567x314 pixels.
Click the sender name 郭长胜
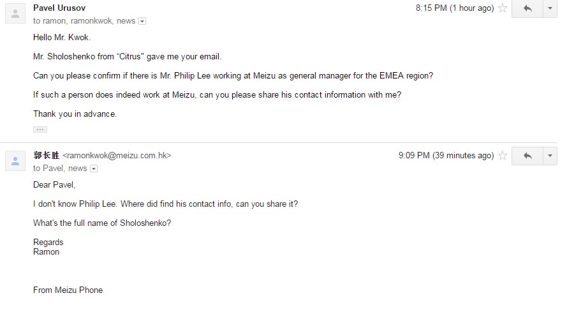point(46,156)
